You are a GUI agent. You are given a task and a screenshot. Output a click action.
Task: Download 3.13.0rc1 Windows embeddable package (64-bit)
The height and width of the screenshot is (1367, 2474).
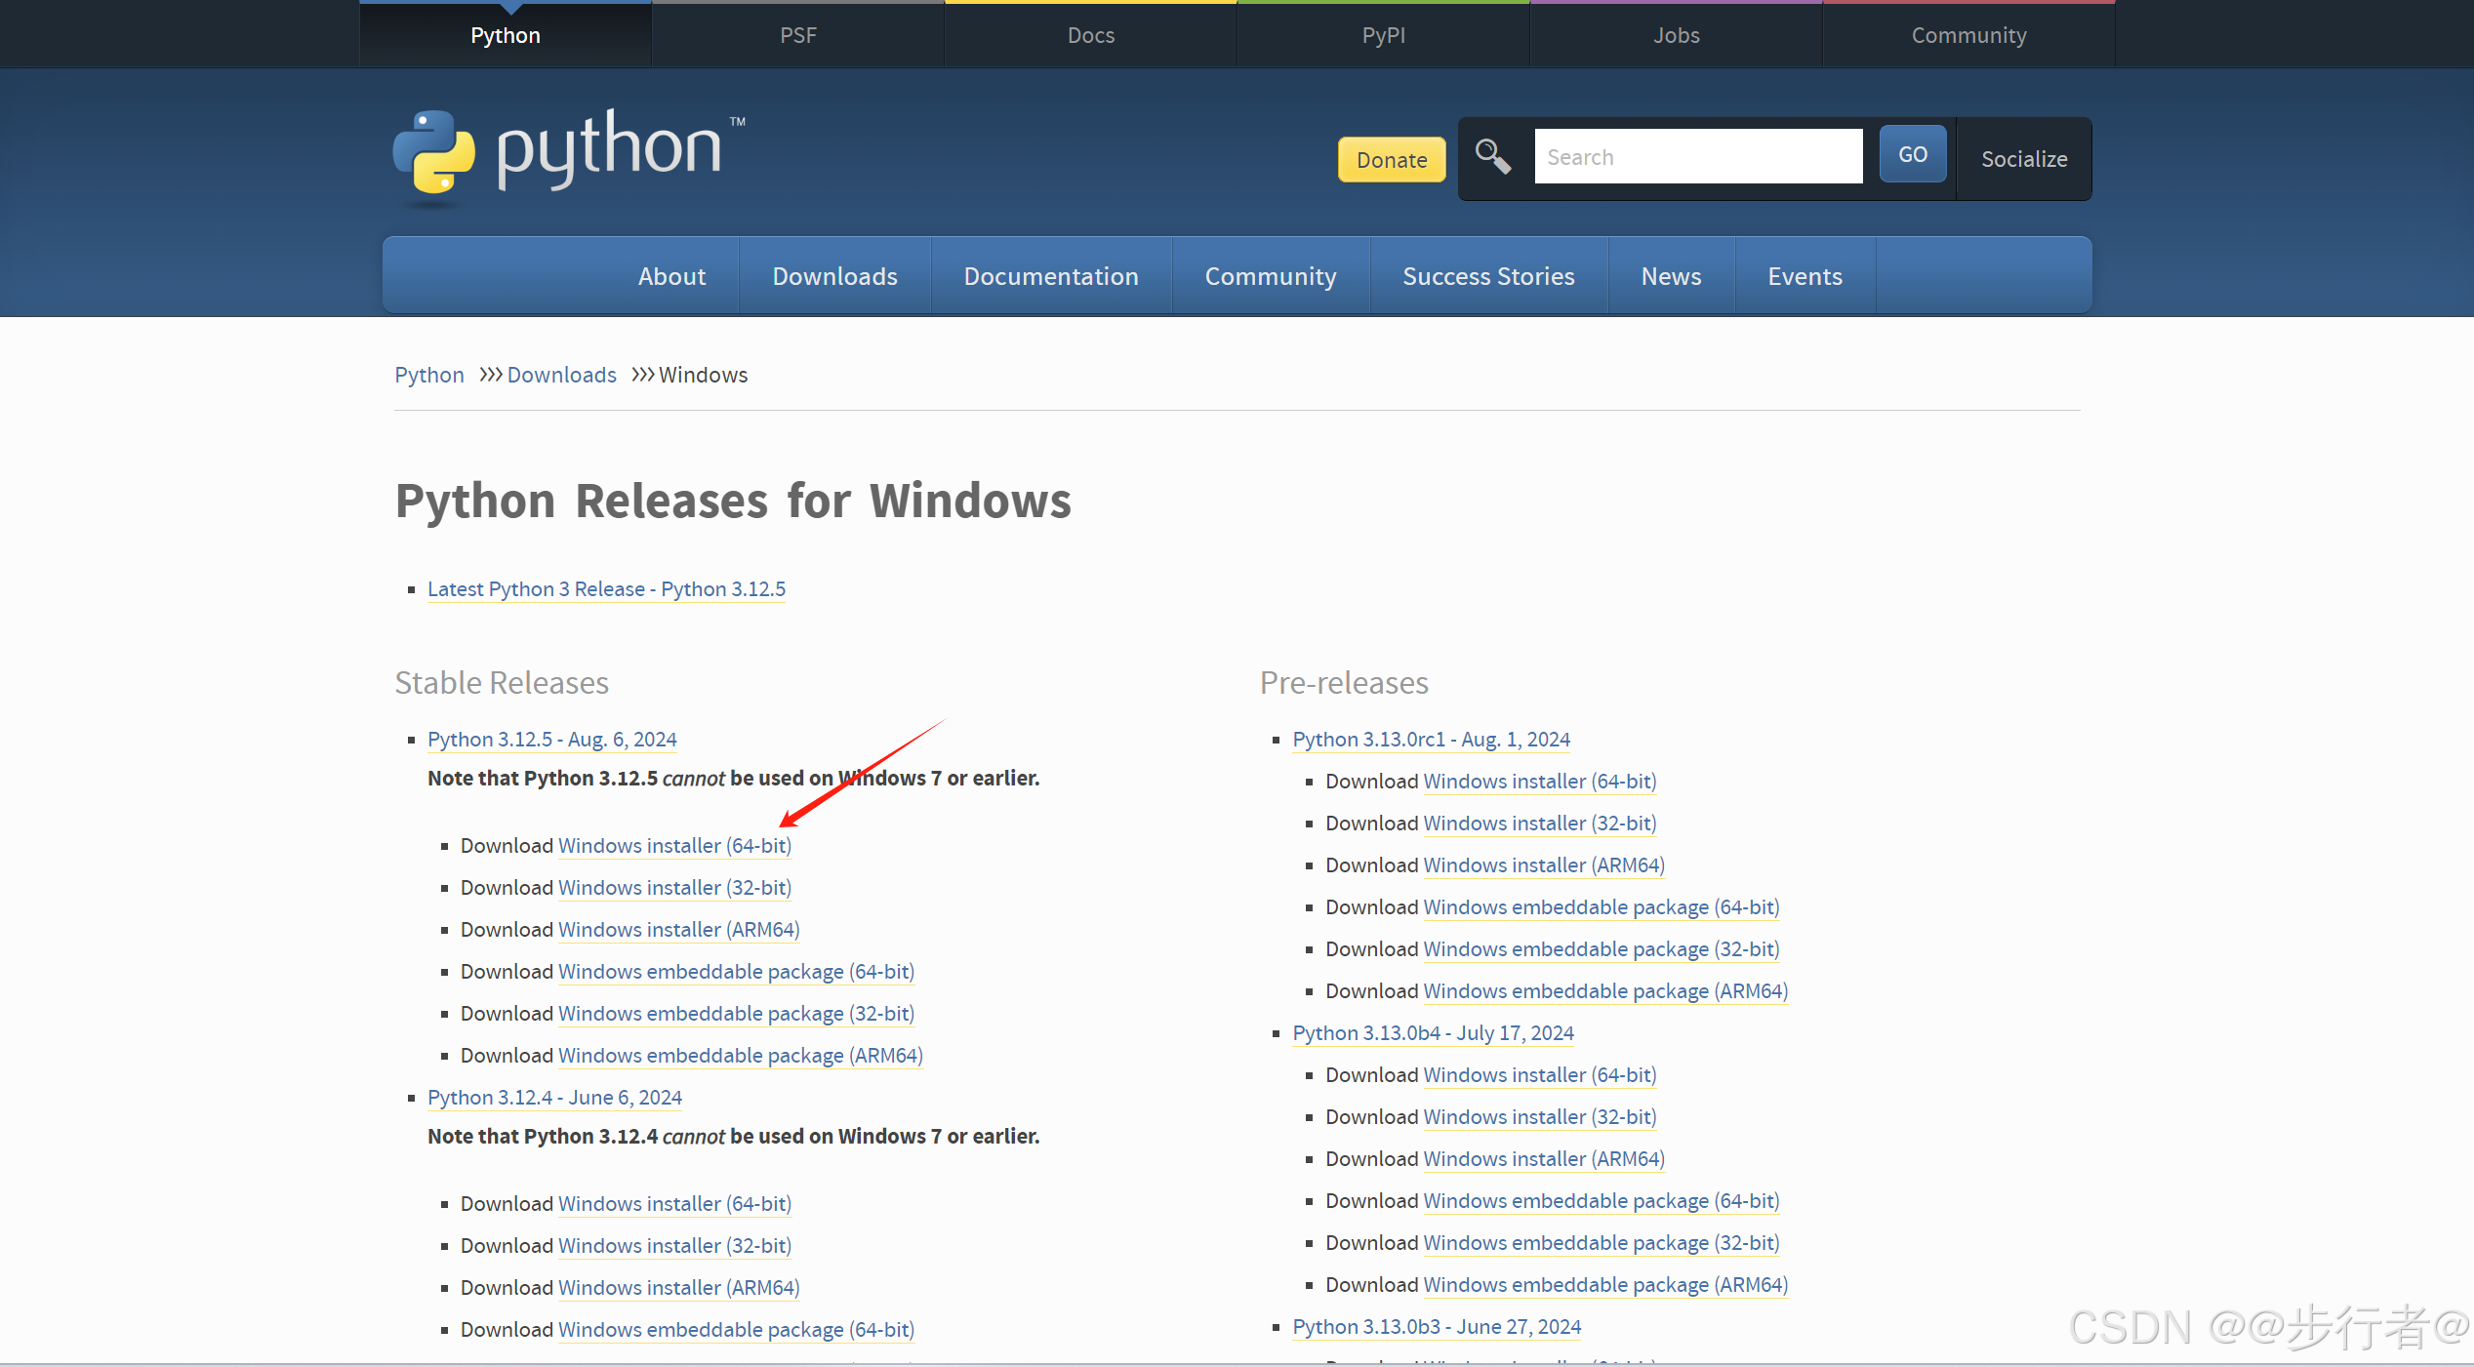[1602, 907]
